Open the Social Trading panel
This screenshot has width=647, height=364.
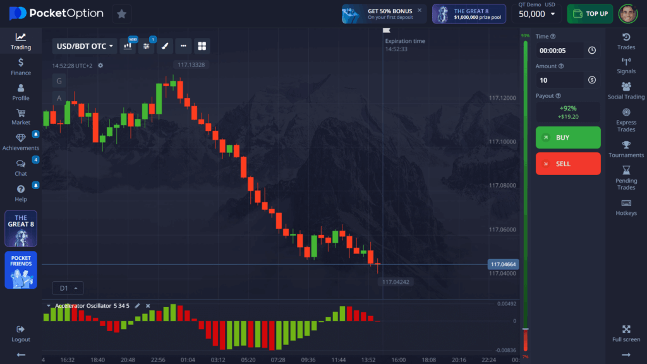tap(626, 92)
